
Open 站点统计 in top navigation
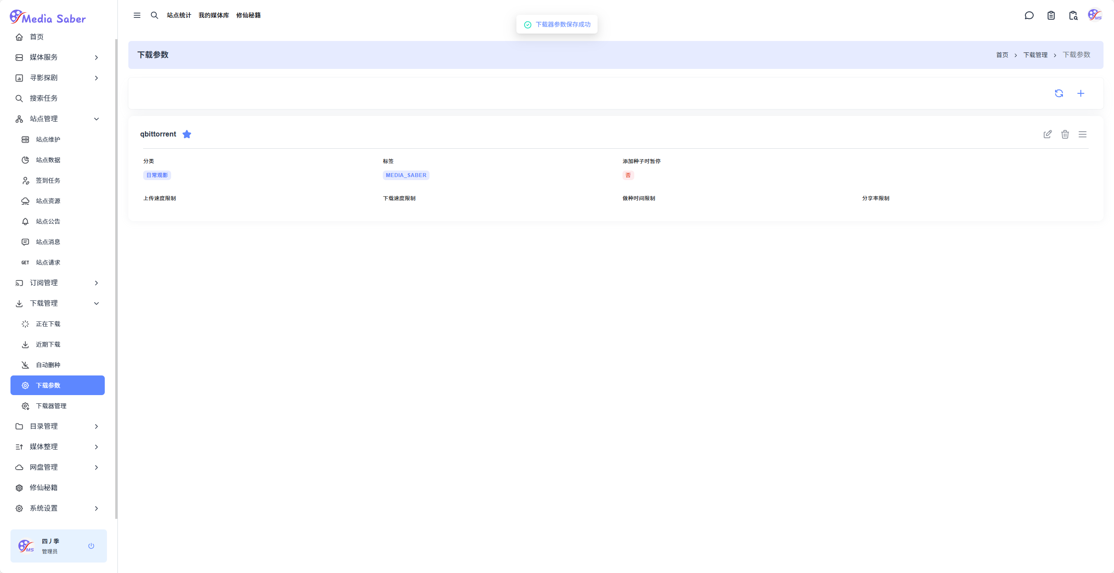(179, 15)
